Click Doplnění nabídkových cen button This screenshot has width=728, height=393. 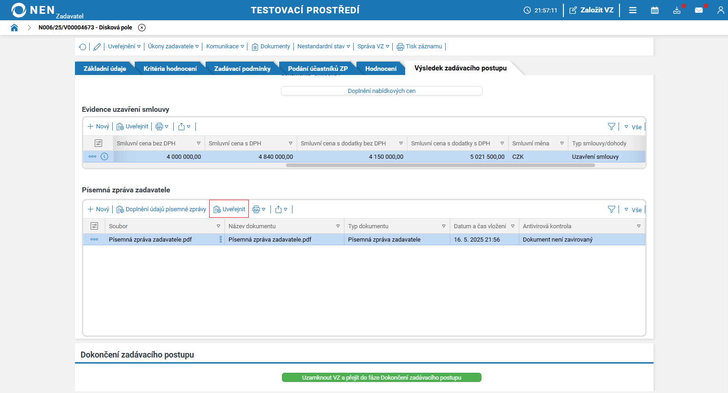(x=381, y=91)
